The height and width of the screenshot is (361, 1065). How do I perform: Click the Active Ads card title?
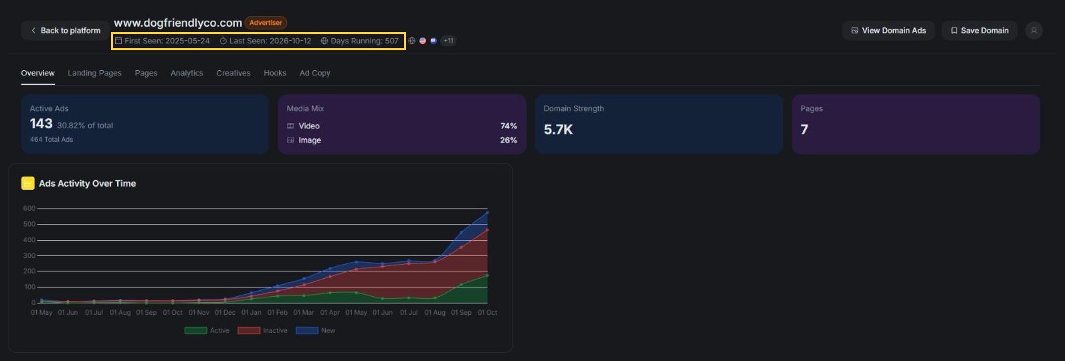coord(49,108)
